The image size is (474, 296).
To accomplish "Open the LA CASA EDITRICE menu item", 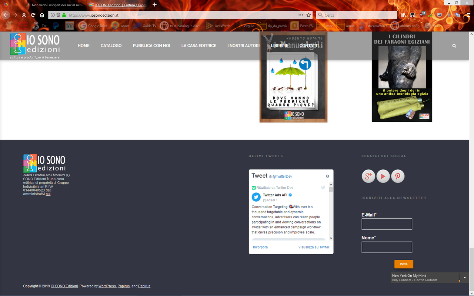I will tap(199, 46).
